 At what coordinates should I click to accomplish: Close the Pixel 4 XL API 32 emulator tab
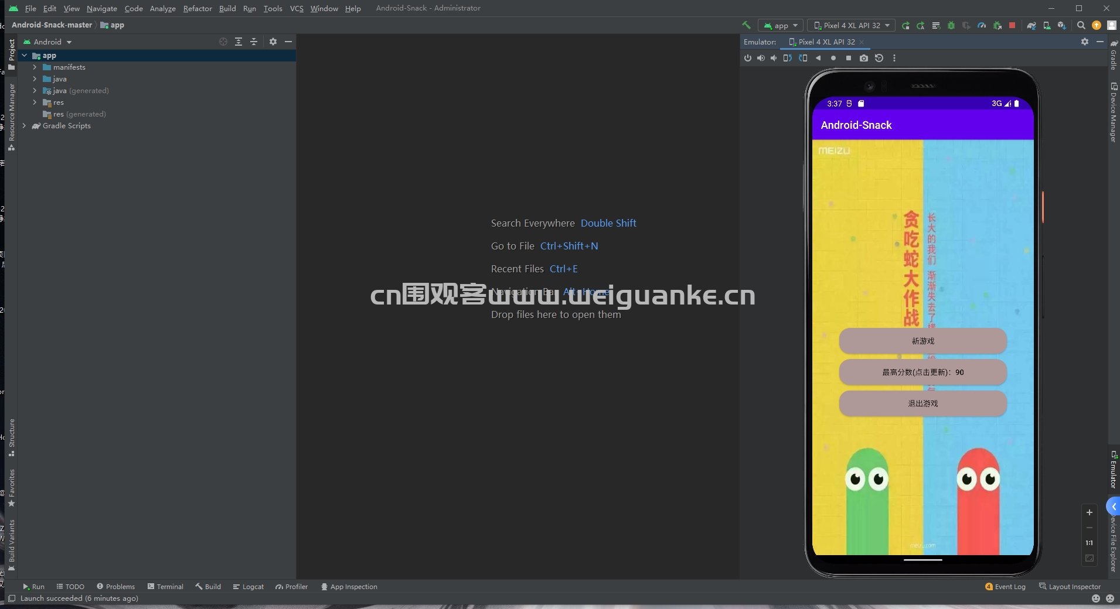[x=862, y=42]
